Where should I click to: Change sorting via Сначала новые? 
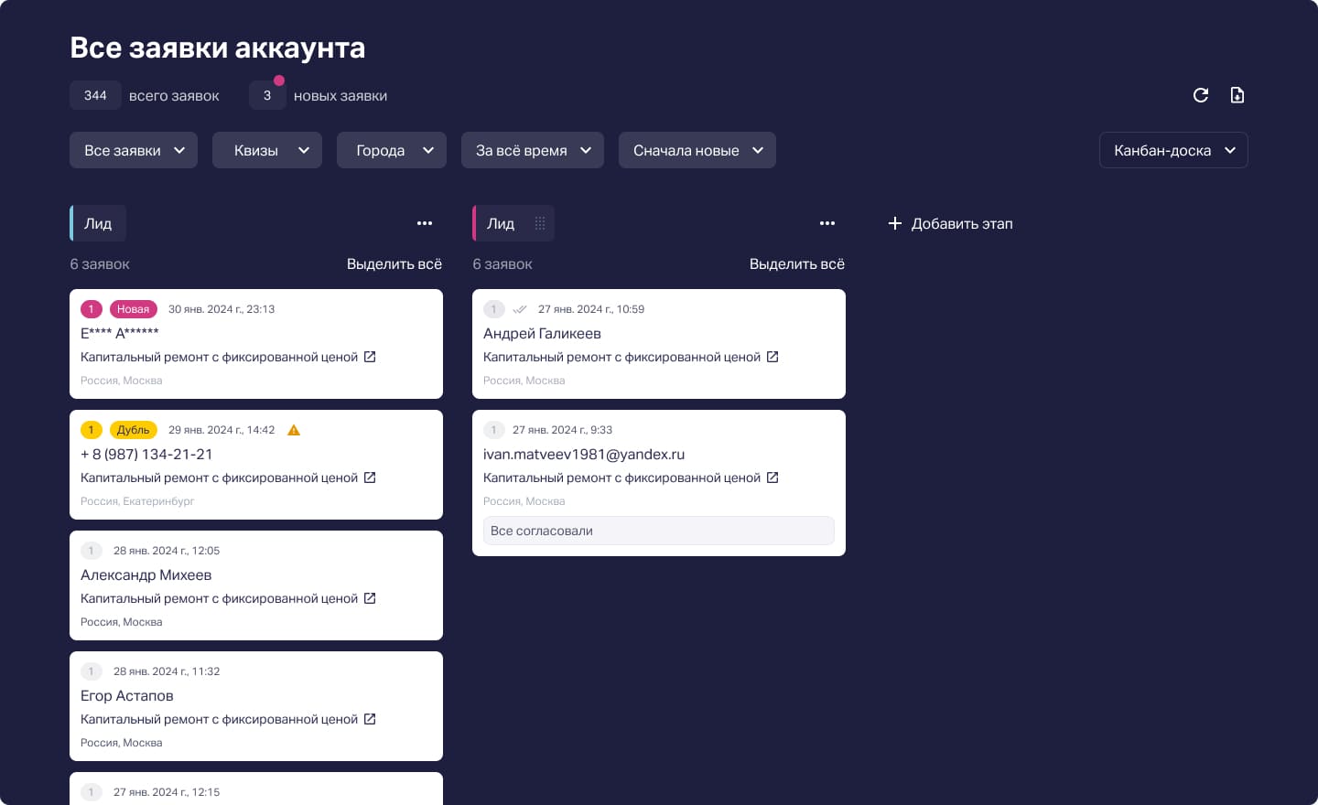coord(697,150)
